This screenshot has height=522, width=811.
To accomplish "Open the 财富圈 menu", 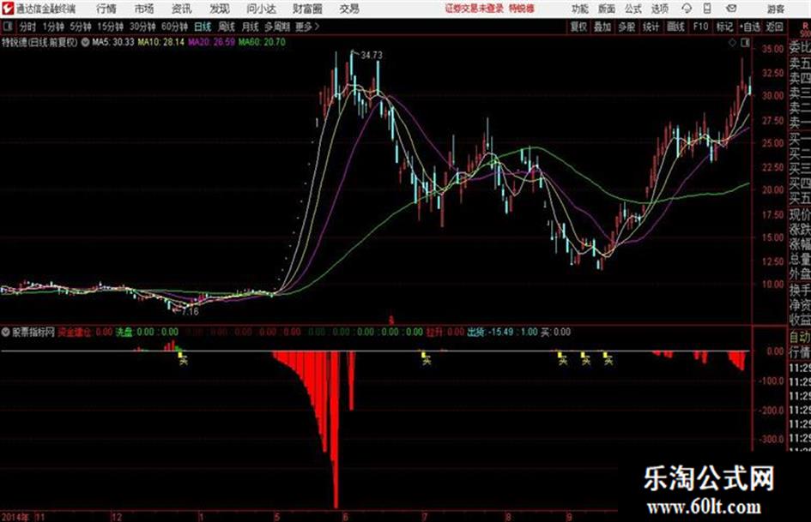I will [x=307, y=9].
